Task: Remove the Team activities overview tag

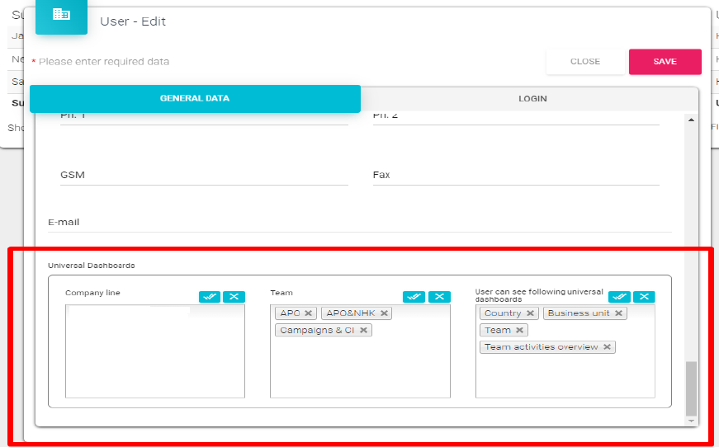Action: (x=607, y=347)
